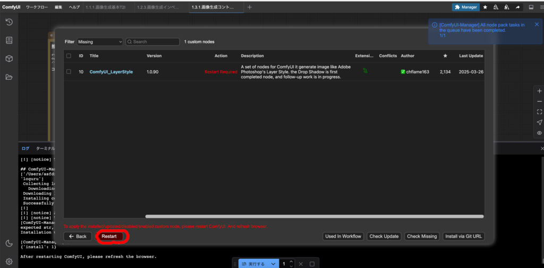544x268 pixels.
Task: Click the select mode arrow canvas icon
Action: coord(539,122)
